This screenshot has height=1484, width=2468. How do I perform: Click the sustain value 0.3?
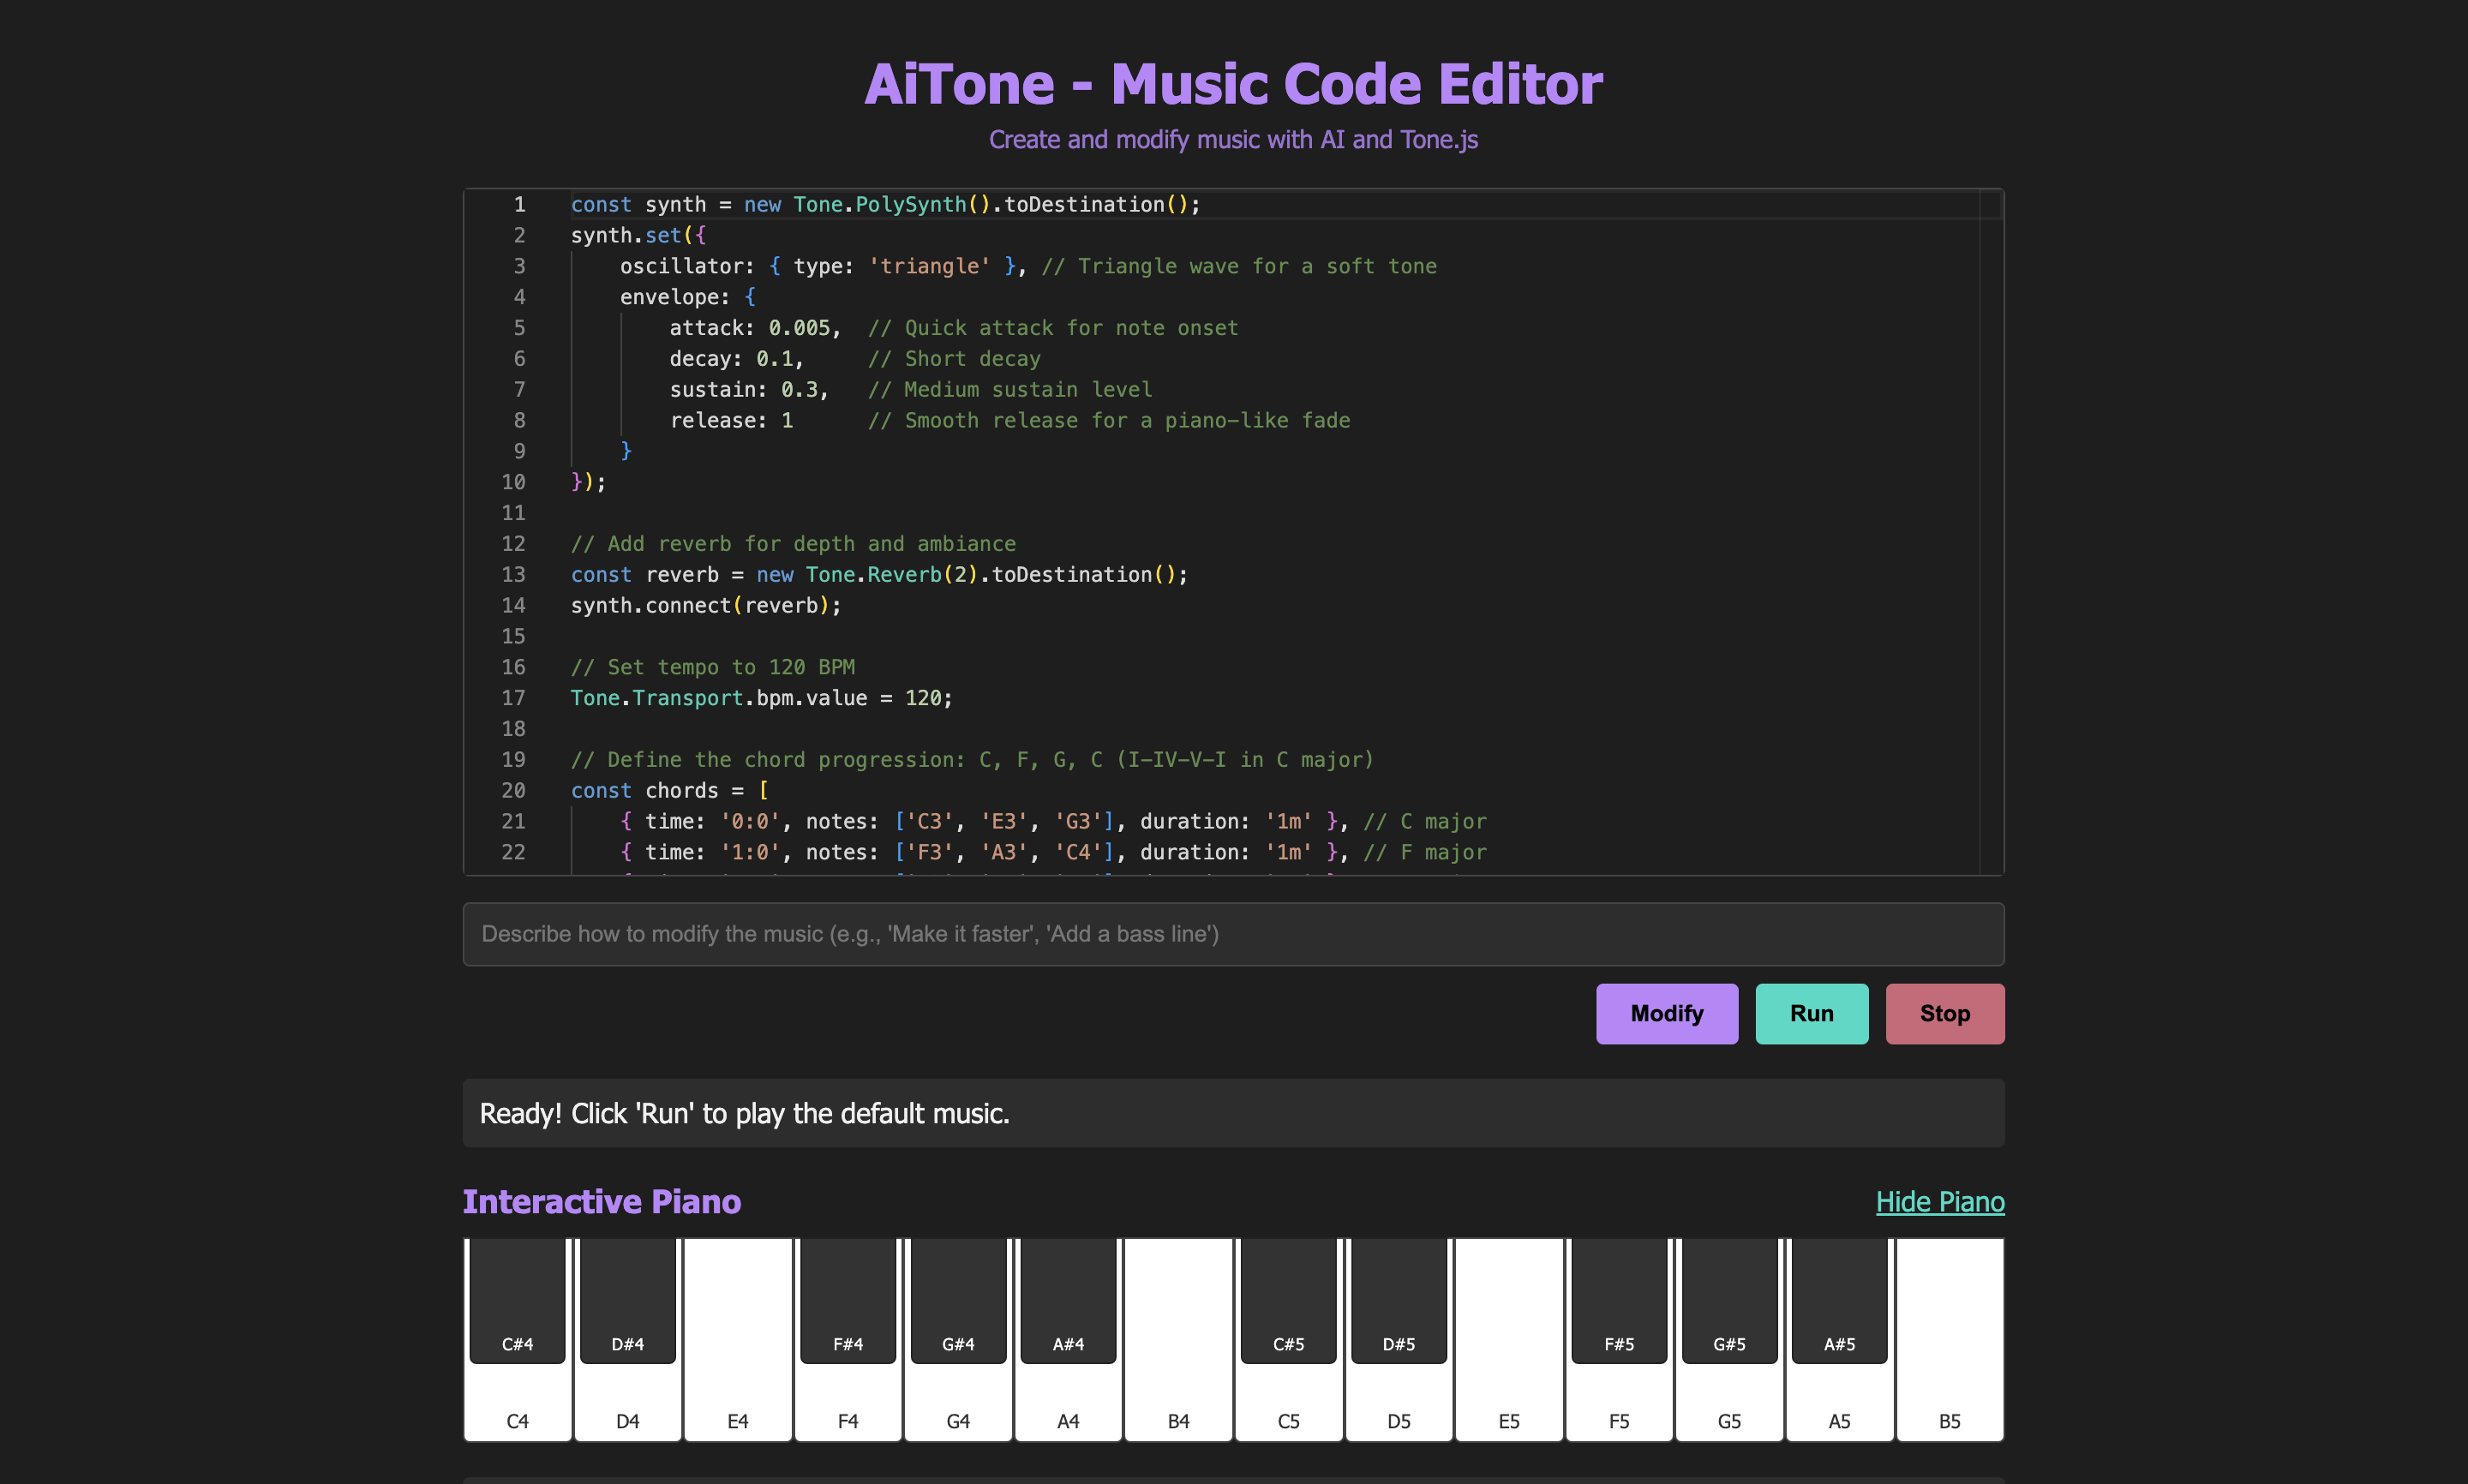(x=799, y=390)
